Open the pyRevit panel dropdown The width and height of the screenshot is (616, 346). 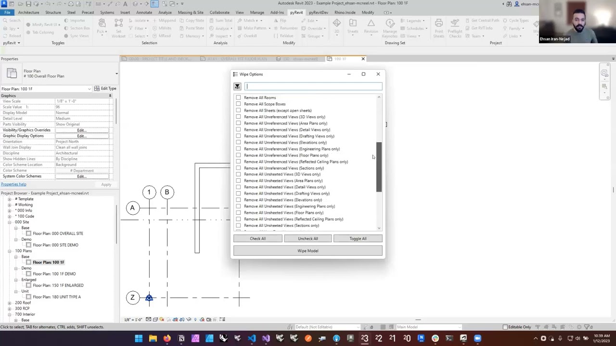click(x=11, y=43)
